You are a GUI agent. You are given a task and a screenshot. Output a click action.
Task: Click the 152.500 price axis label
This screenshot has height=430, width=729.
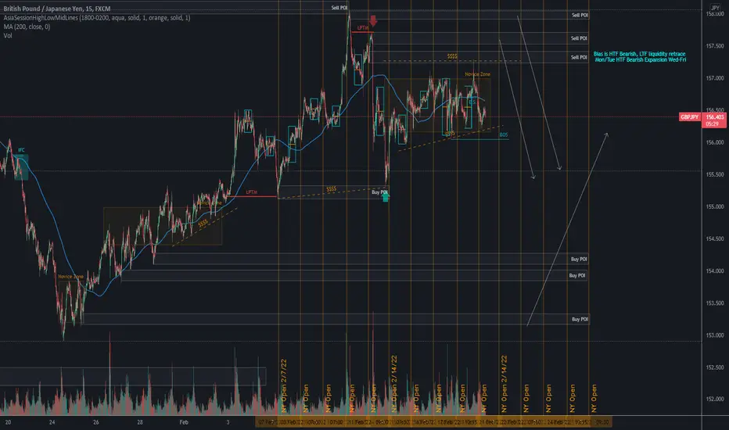pyautogui.click(x=715, y=367)
